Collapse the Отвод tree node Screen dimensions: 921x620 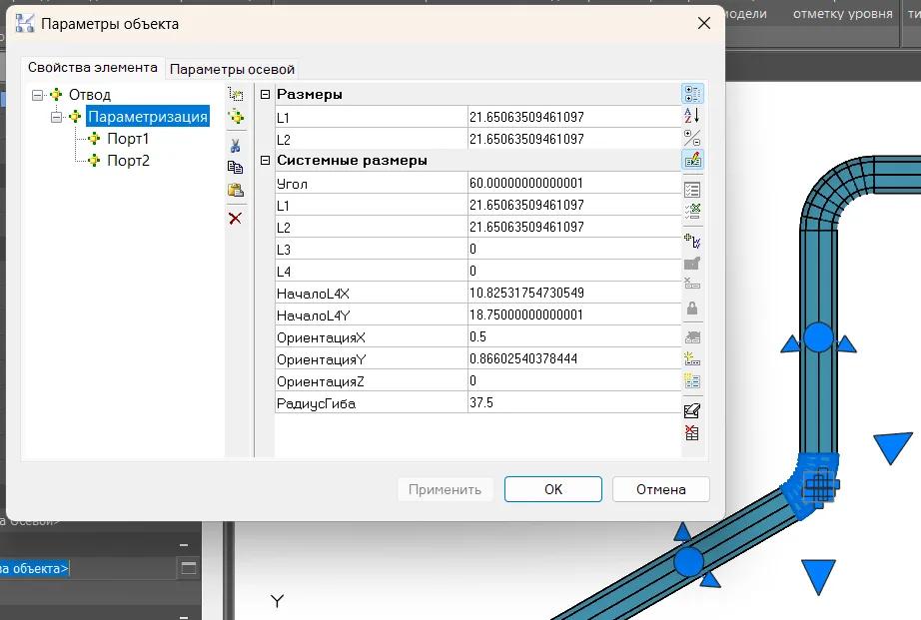pyautogui.click(x=38, y=95)
